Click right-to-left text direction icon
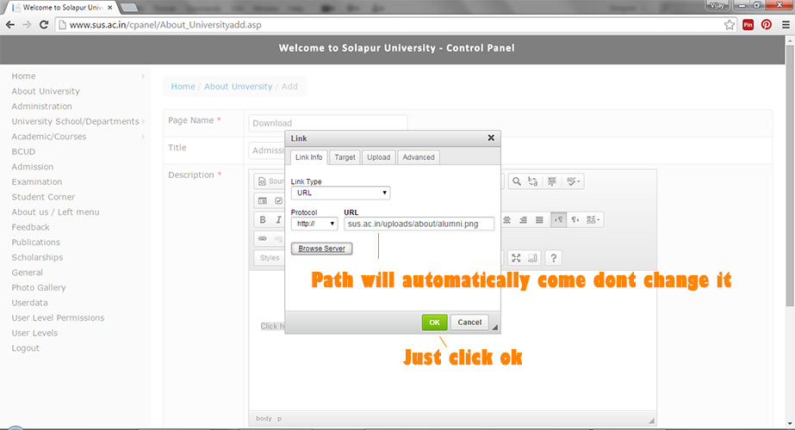The height and width of the screenshot is (430, 795). 575,220
